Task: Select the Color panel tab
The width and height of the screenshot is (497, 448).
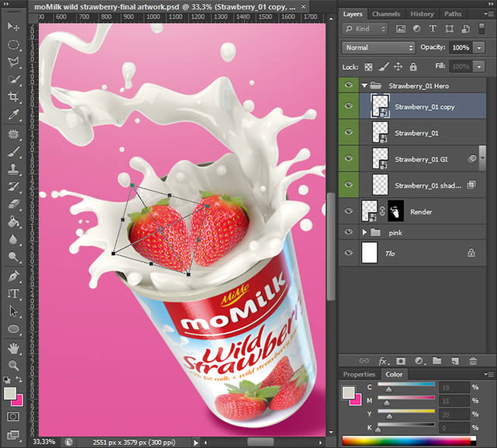Action: 394,374
